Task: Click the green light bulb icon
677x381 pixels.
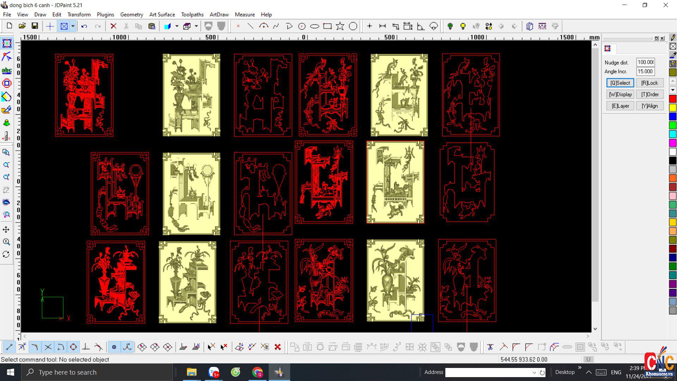Action: coord(450,26)
